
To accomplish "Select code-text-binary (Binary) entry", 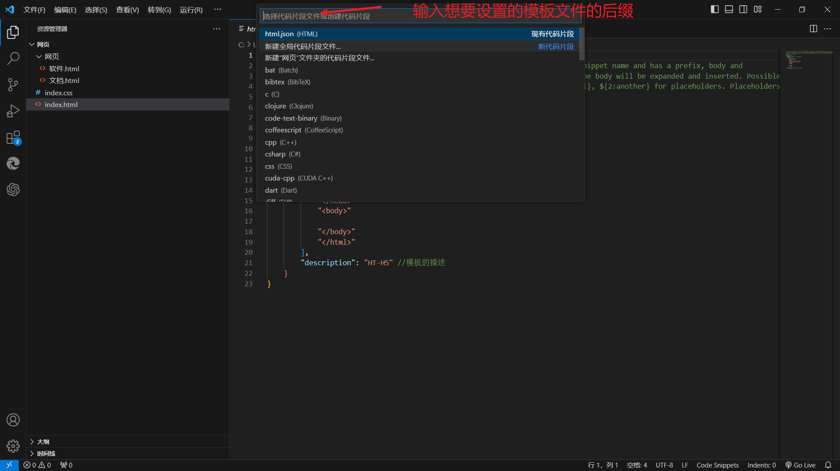I will 420,118.
